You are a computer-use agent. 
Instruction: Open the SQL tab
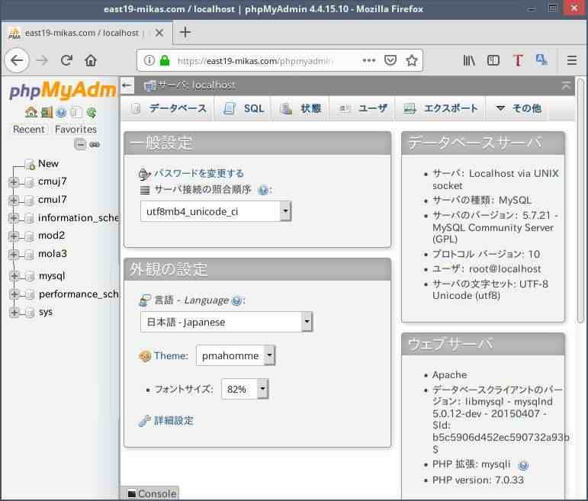[x=243, y=108]
